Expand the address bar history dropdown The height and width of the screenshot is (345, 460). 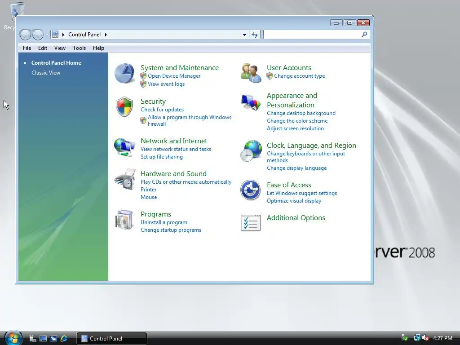tap(244, 35)
